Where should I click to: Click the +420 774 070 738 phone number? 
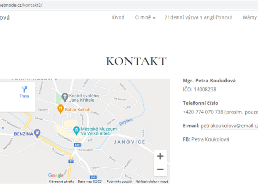click(203, 112)
